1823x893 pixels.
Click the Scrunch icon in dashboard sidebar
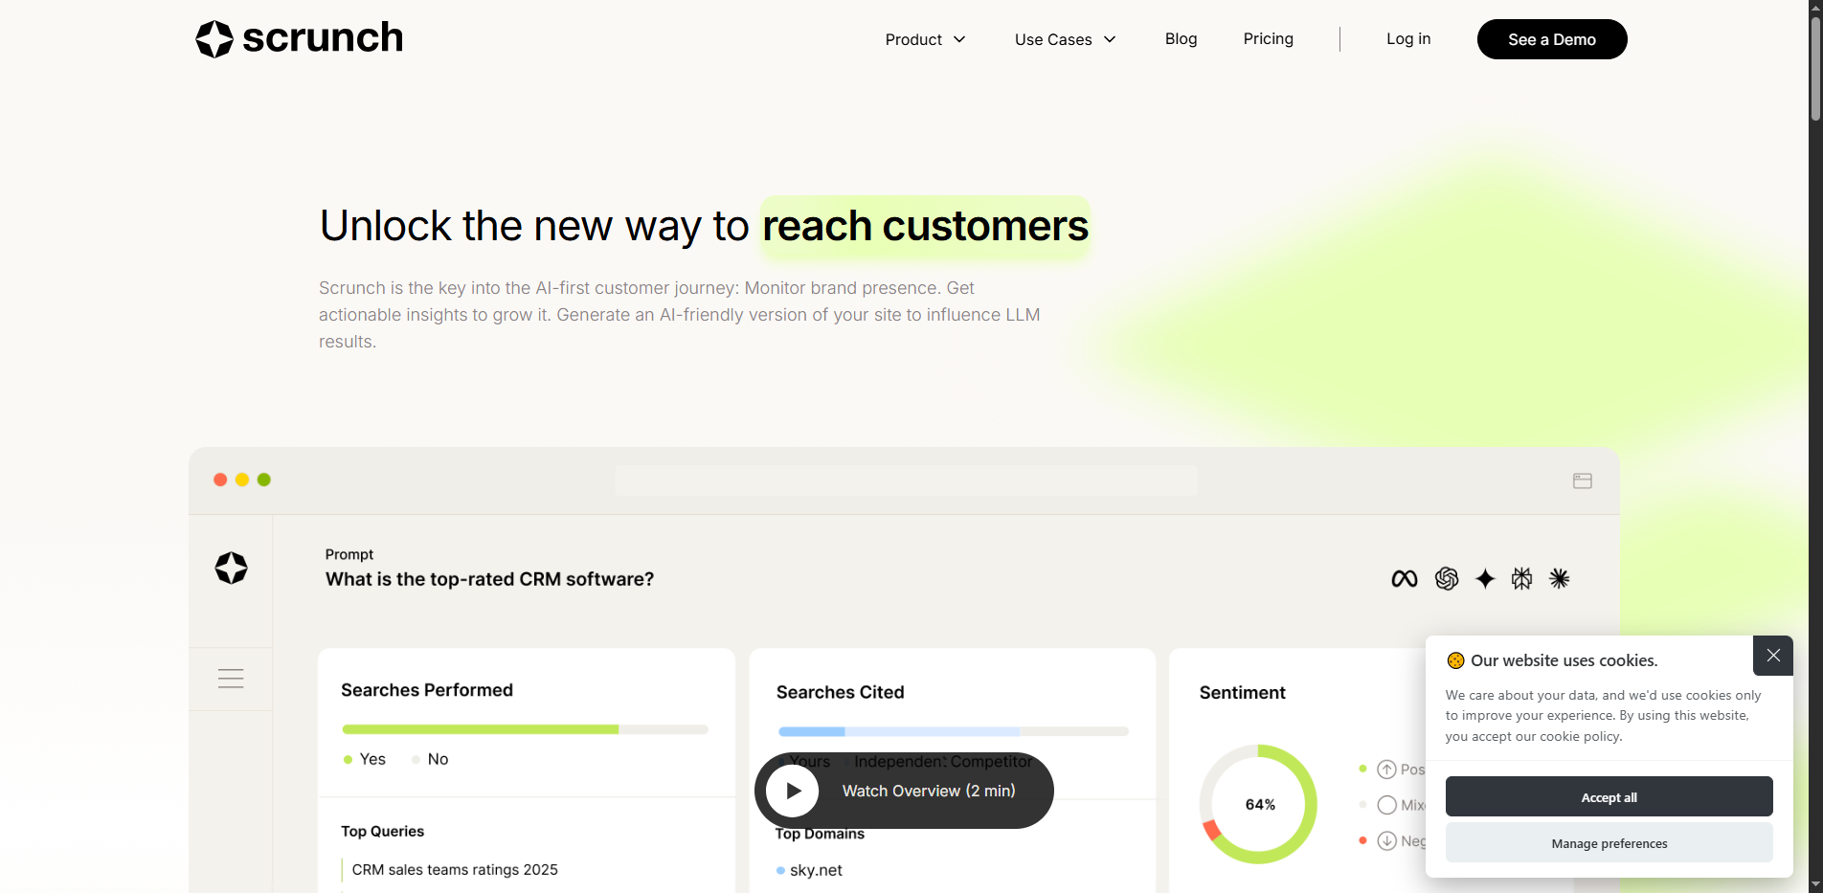click(x=231, y=568)
